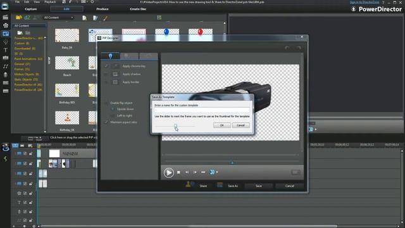Click Cancel button at bottom of PiP Designer
Screen dimensions: 405x228
coord(290,186)
